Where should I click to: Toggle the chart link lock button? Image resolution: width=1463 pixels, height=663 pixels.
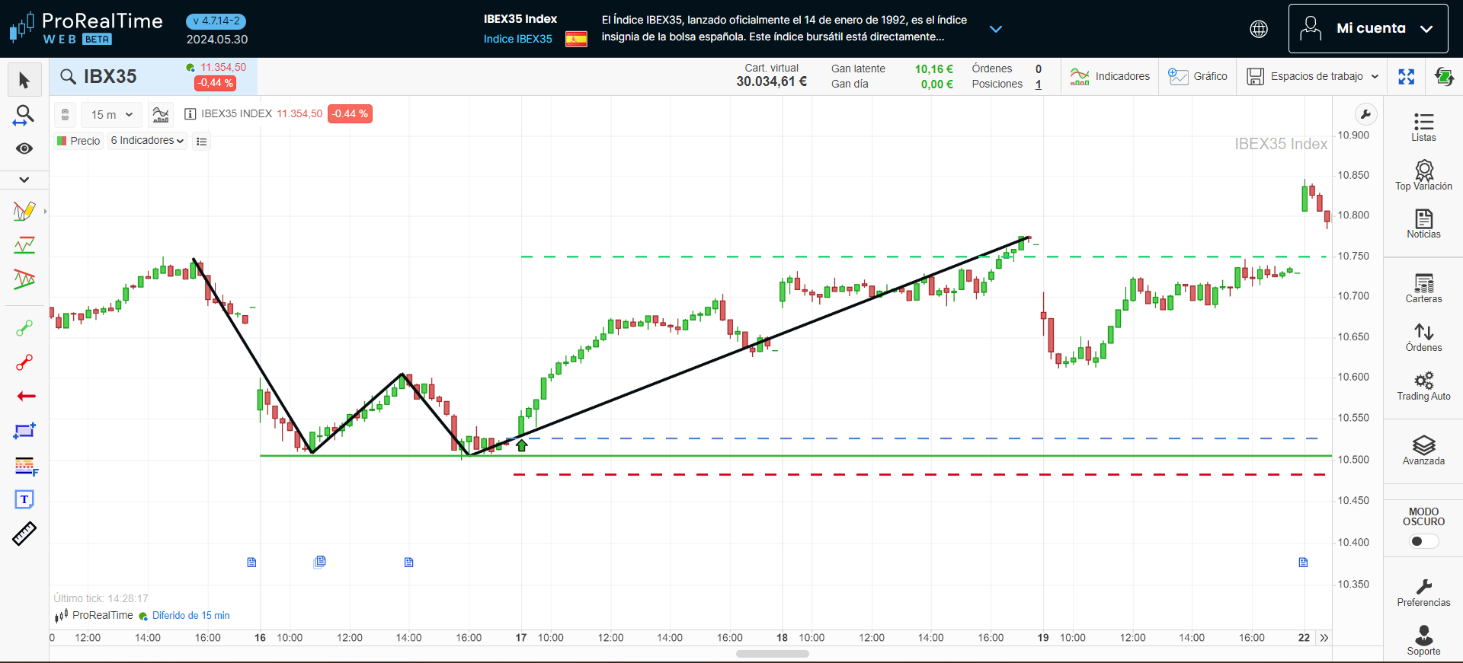pos(66,114)
